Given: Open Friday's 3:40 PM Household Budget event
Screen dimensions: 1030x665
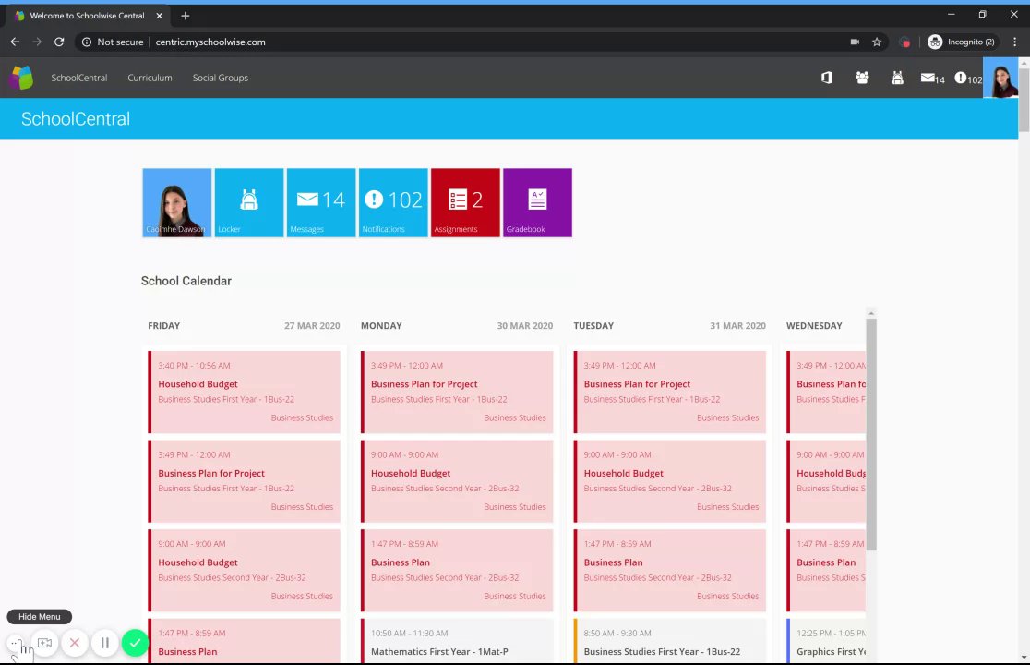Looking at the screenshot, I should (245, 392).
